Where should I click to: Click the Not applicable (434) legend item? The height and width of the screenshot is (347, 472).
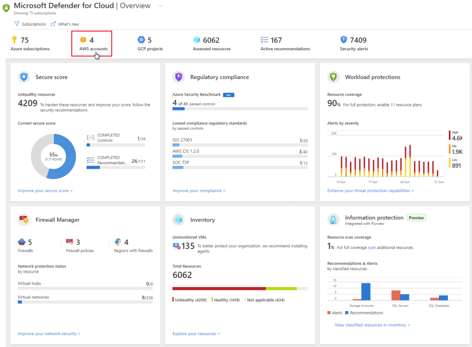265,300
